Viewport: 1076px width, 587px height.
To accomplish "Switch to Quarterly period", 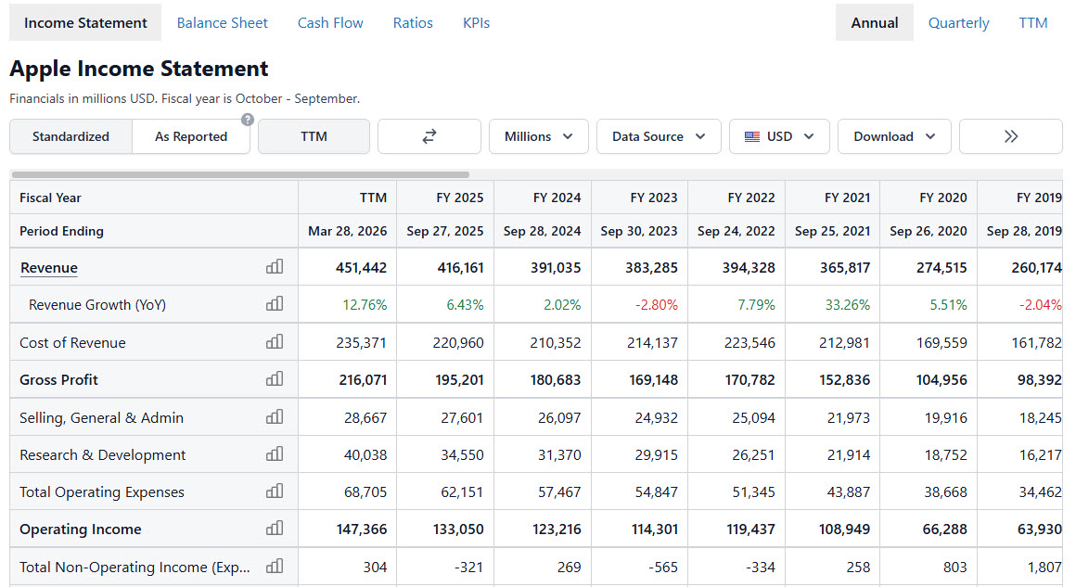I will 958,22.
